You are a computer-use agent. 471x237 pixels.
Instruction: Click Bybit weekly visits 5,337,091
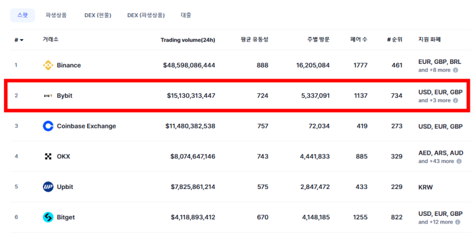coord(315,96)
